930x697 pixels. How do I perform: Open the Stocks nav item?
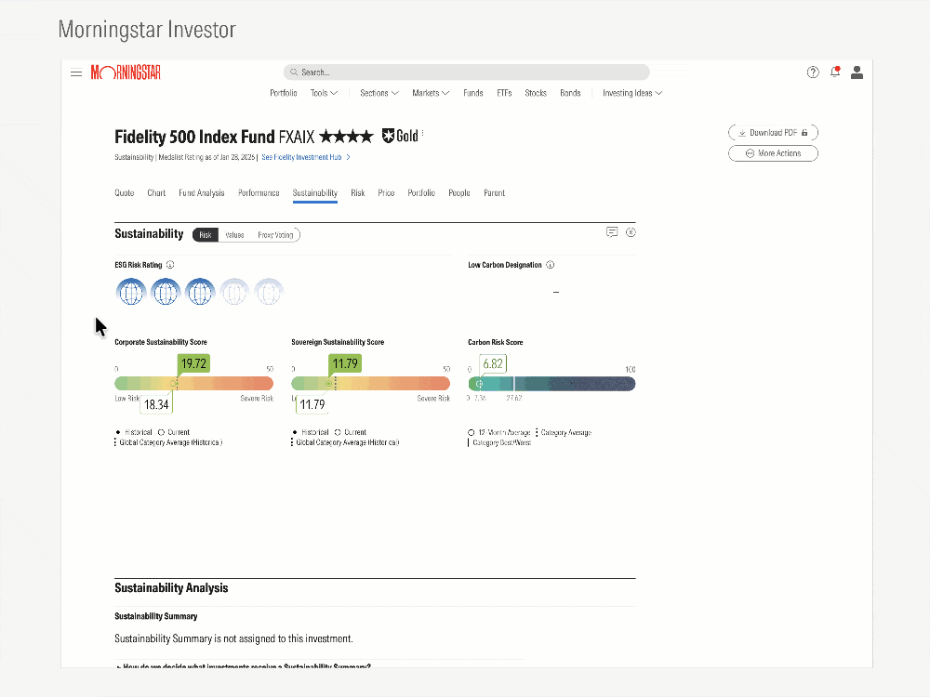coord(536,93)
